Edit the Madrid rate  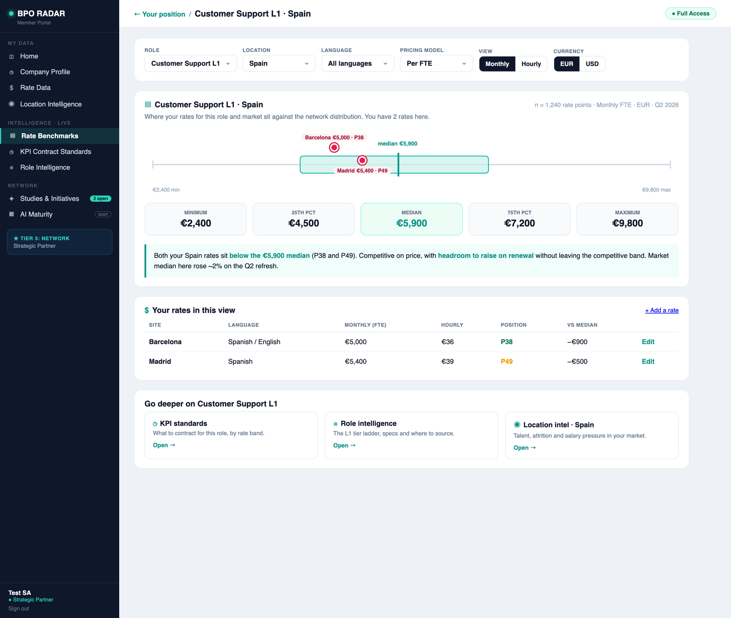tap(648, 361)
